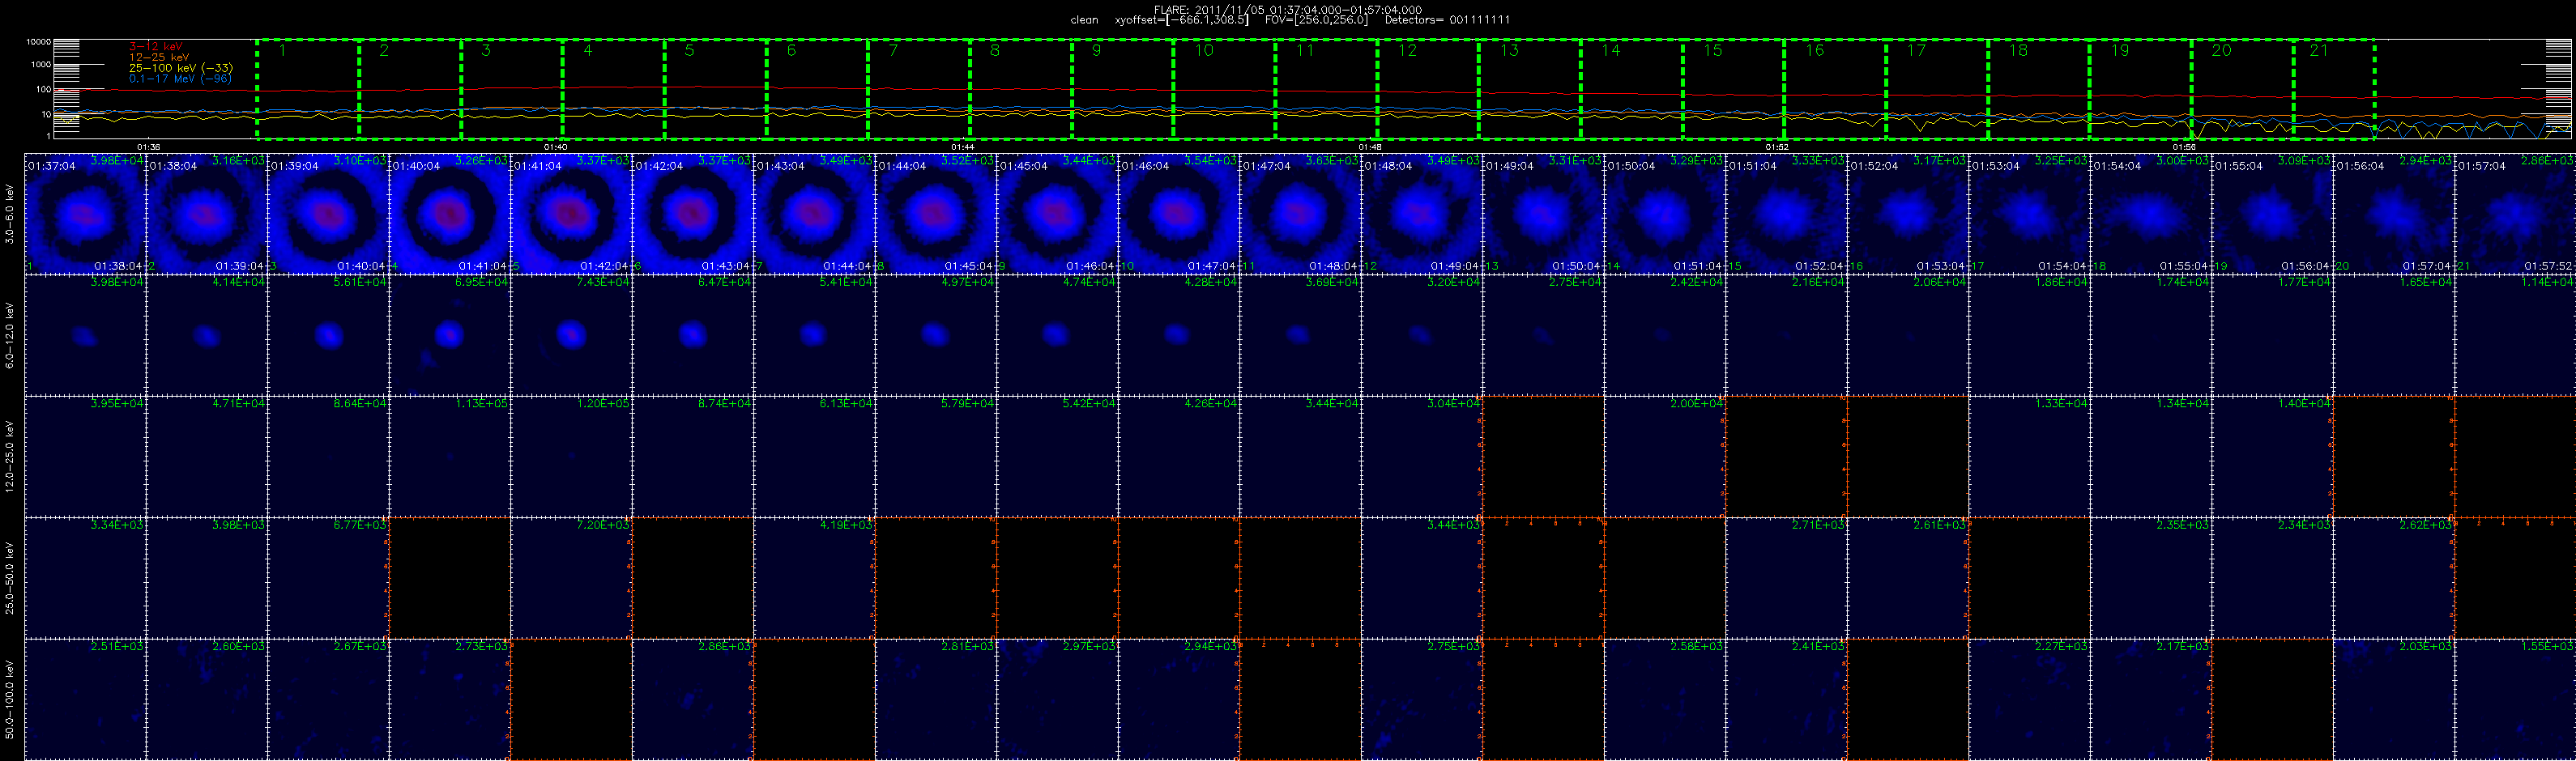Open 6-12 keV image with peak 7.43E+04
Image resolution: width=2576 pixels, height=761 pixels.
coord(571,335)
